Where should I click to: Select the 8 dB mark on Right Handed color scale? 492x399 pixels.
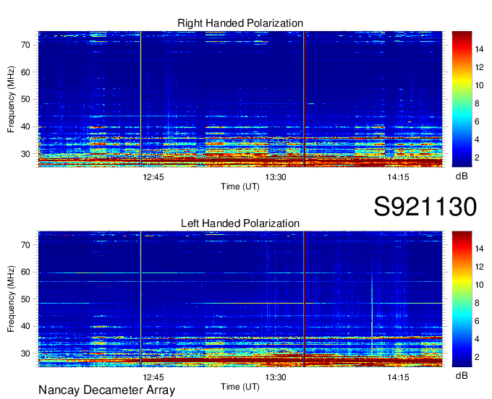(x=477, y=103)
